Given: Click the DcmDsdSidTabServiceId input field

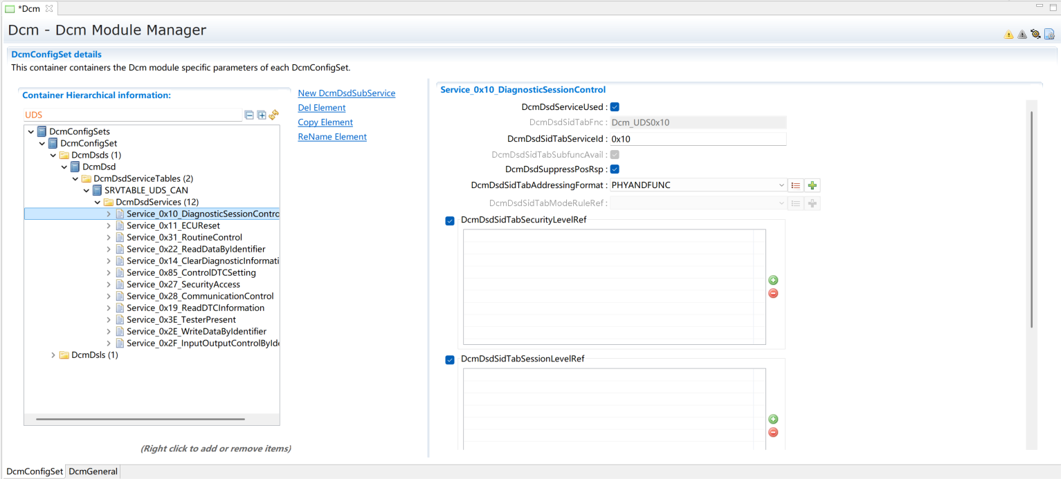Looking at the screenshot, I should point(697,139).
